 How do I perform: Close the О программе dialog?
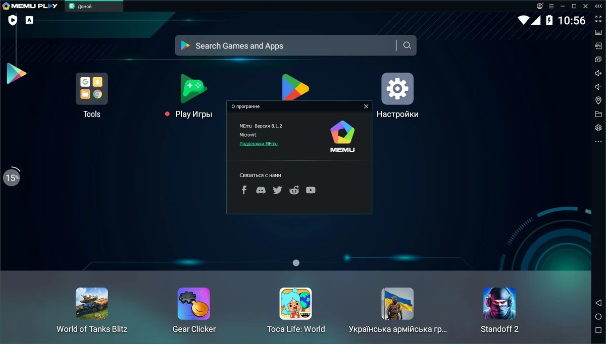pos(366,106)
